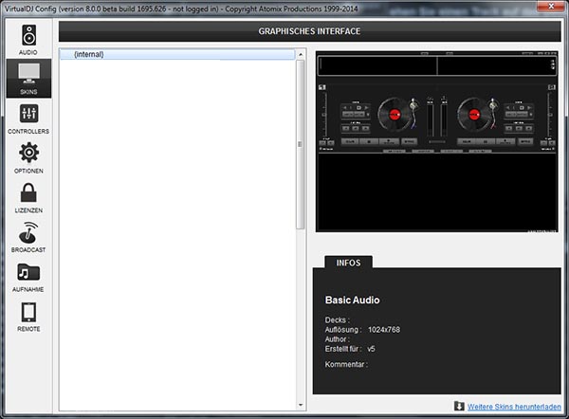This screenshot has width=569, height=419.
Task: Click the skin list scrollbar thumb
Action: point(300,144)
